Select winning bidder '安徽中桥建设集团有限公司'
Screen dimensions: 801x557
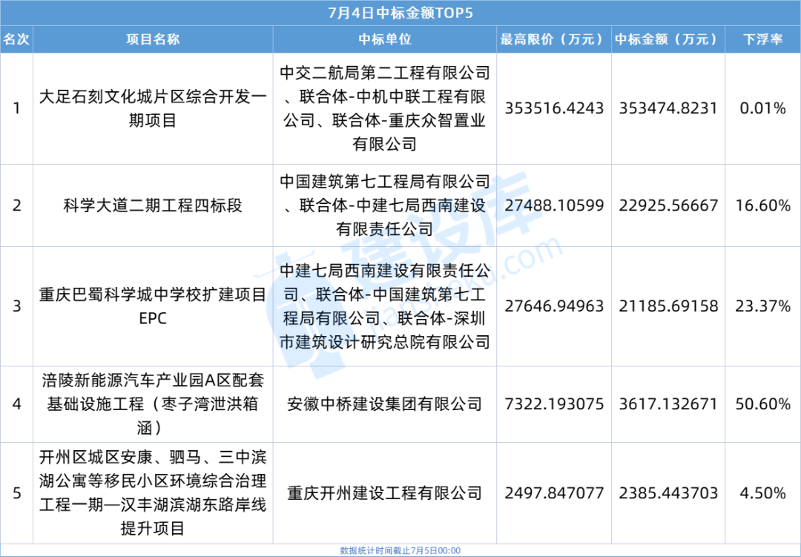point(385,404)
